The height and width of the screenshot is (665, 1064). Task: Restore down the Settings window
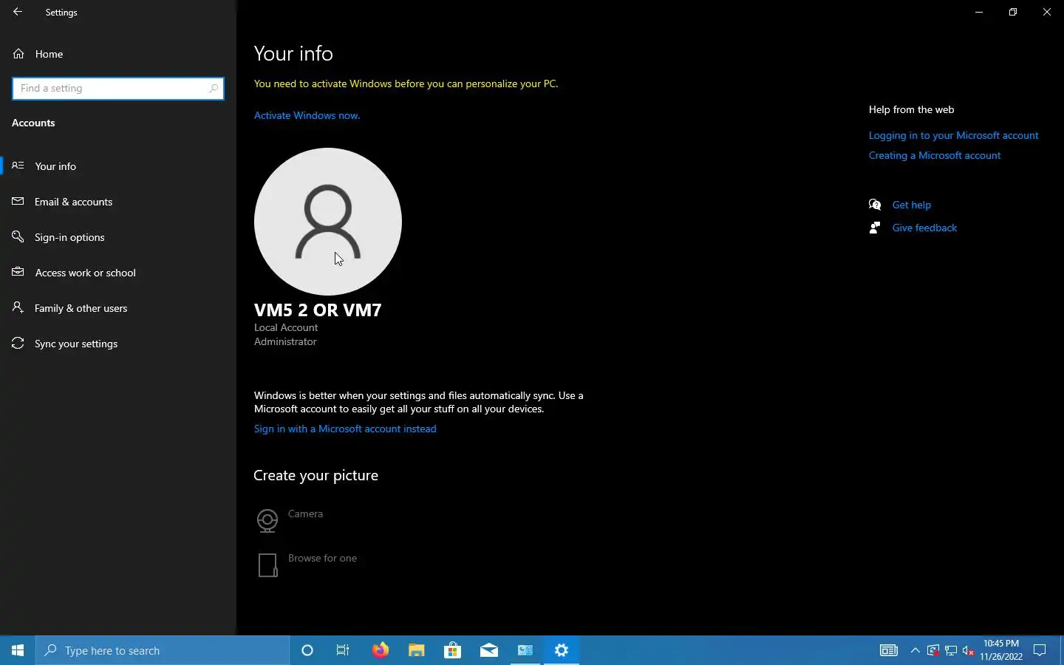coord(1013,12)
